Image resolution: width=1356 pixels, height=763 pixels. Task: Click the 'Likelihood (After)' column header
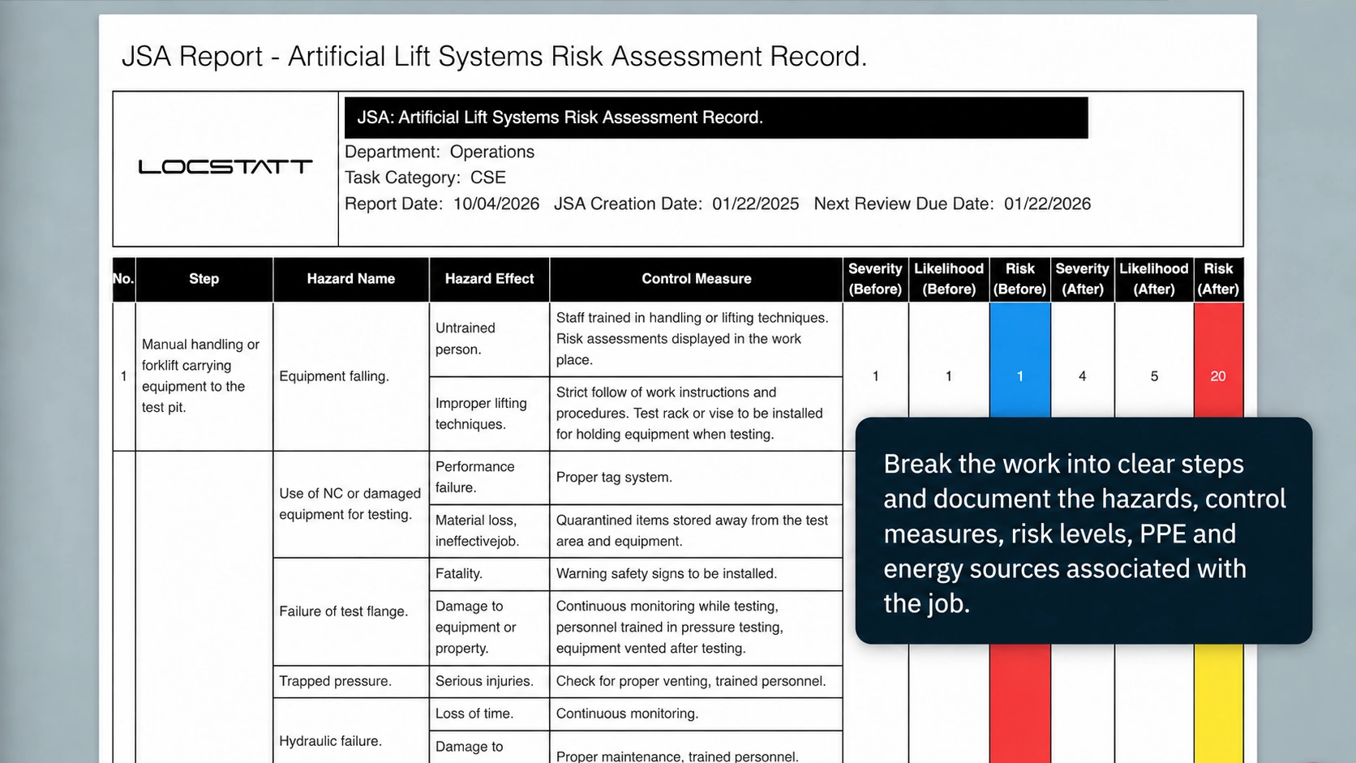[x=1154, y=279]
